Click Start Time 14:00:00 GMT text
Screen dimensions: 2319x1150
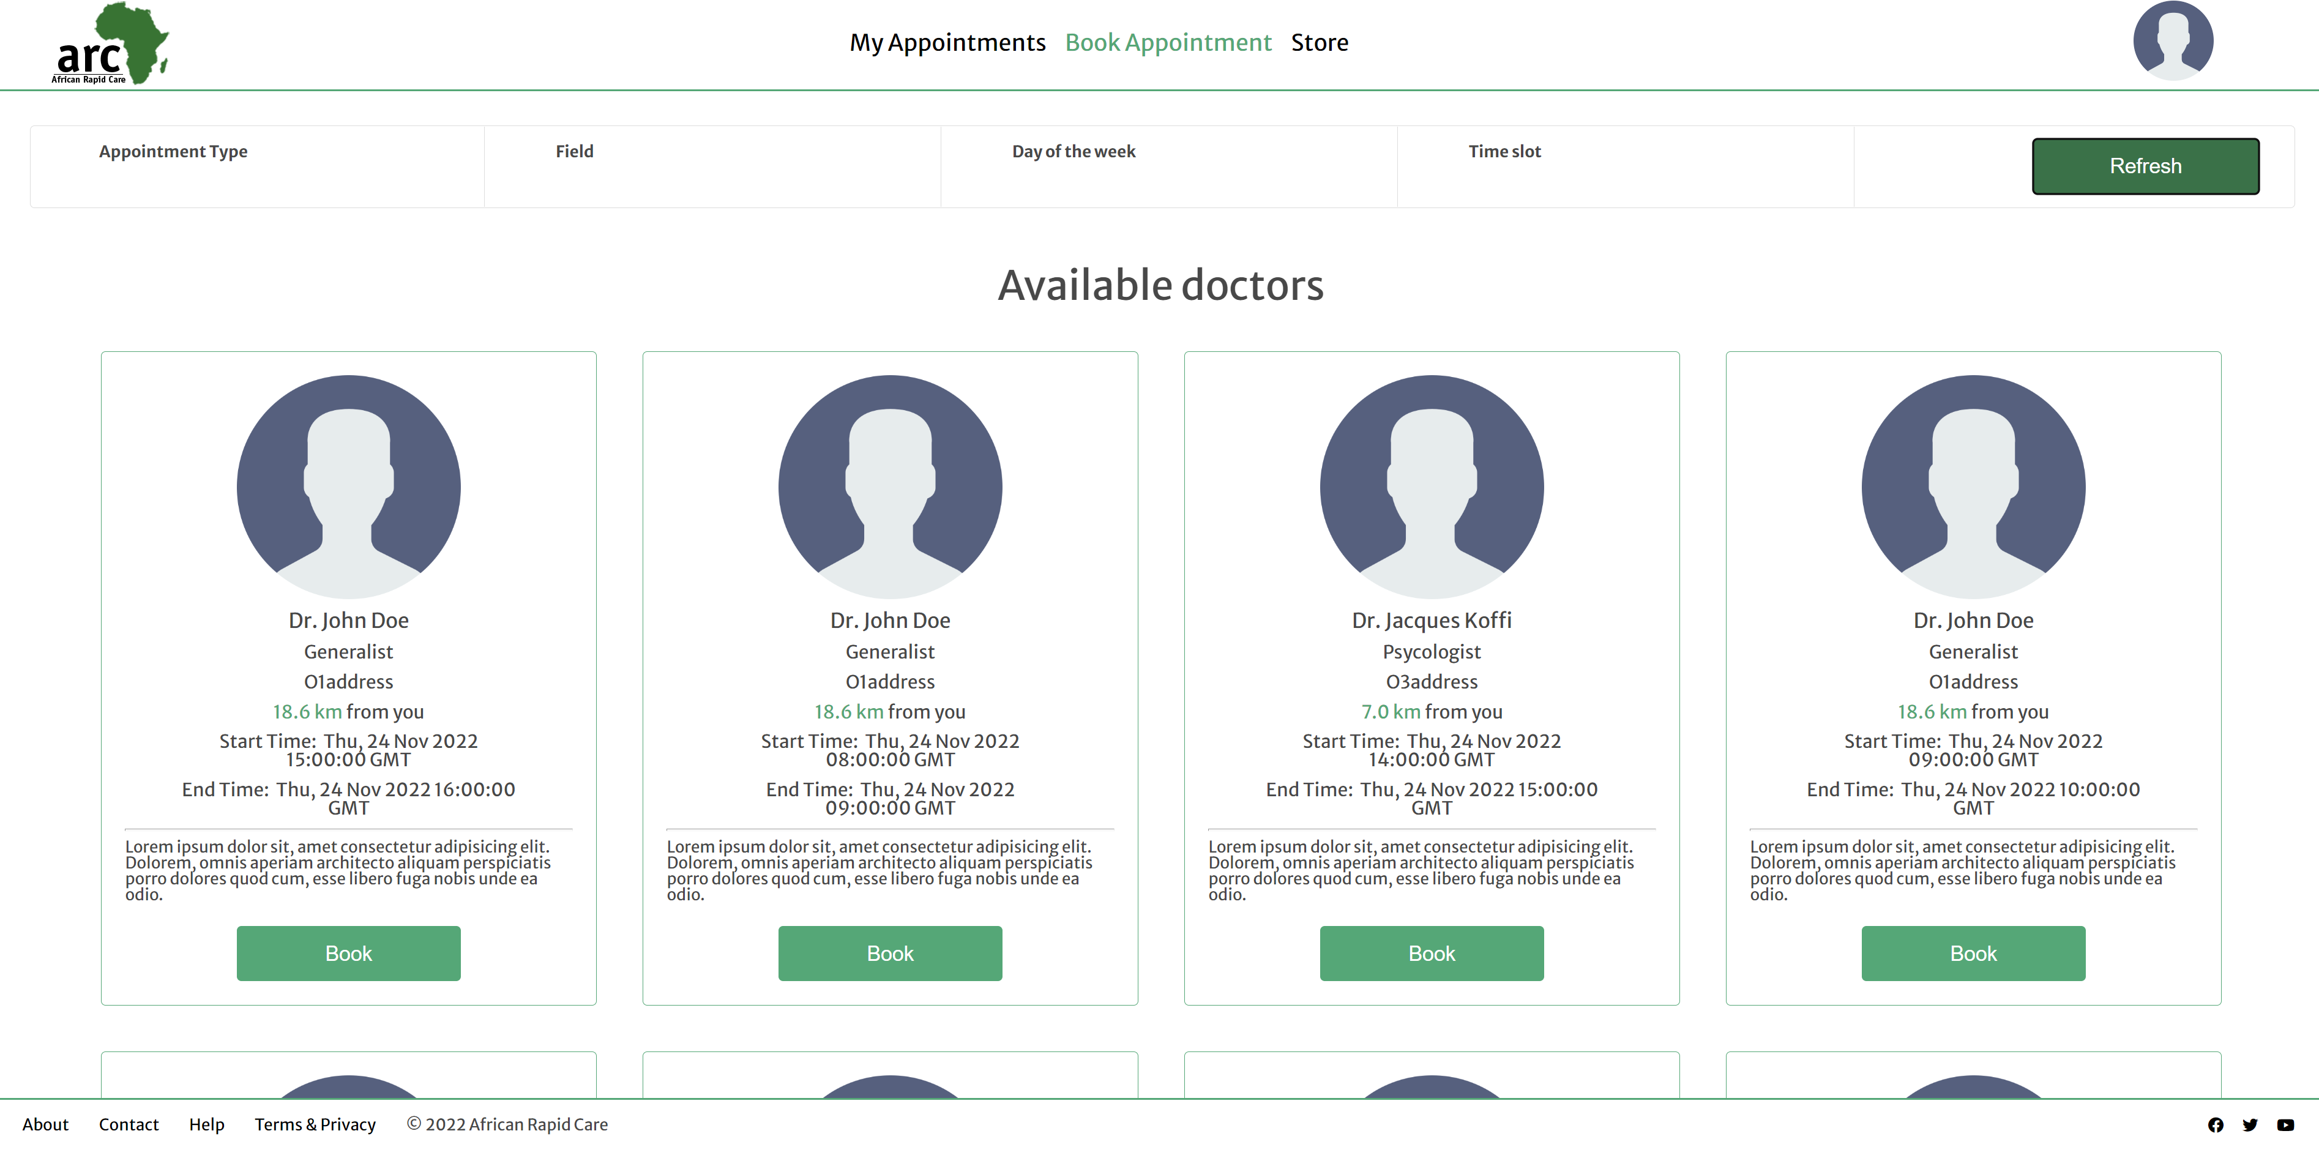[x=1432, y=750]
